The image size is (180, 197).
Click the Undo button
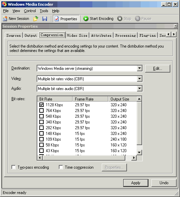click(x=164, y=183)
